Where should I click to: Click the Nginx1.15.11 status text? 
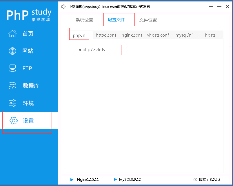[88, 180]
